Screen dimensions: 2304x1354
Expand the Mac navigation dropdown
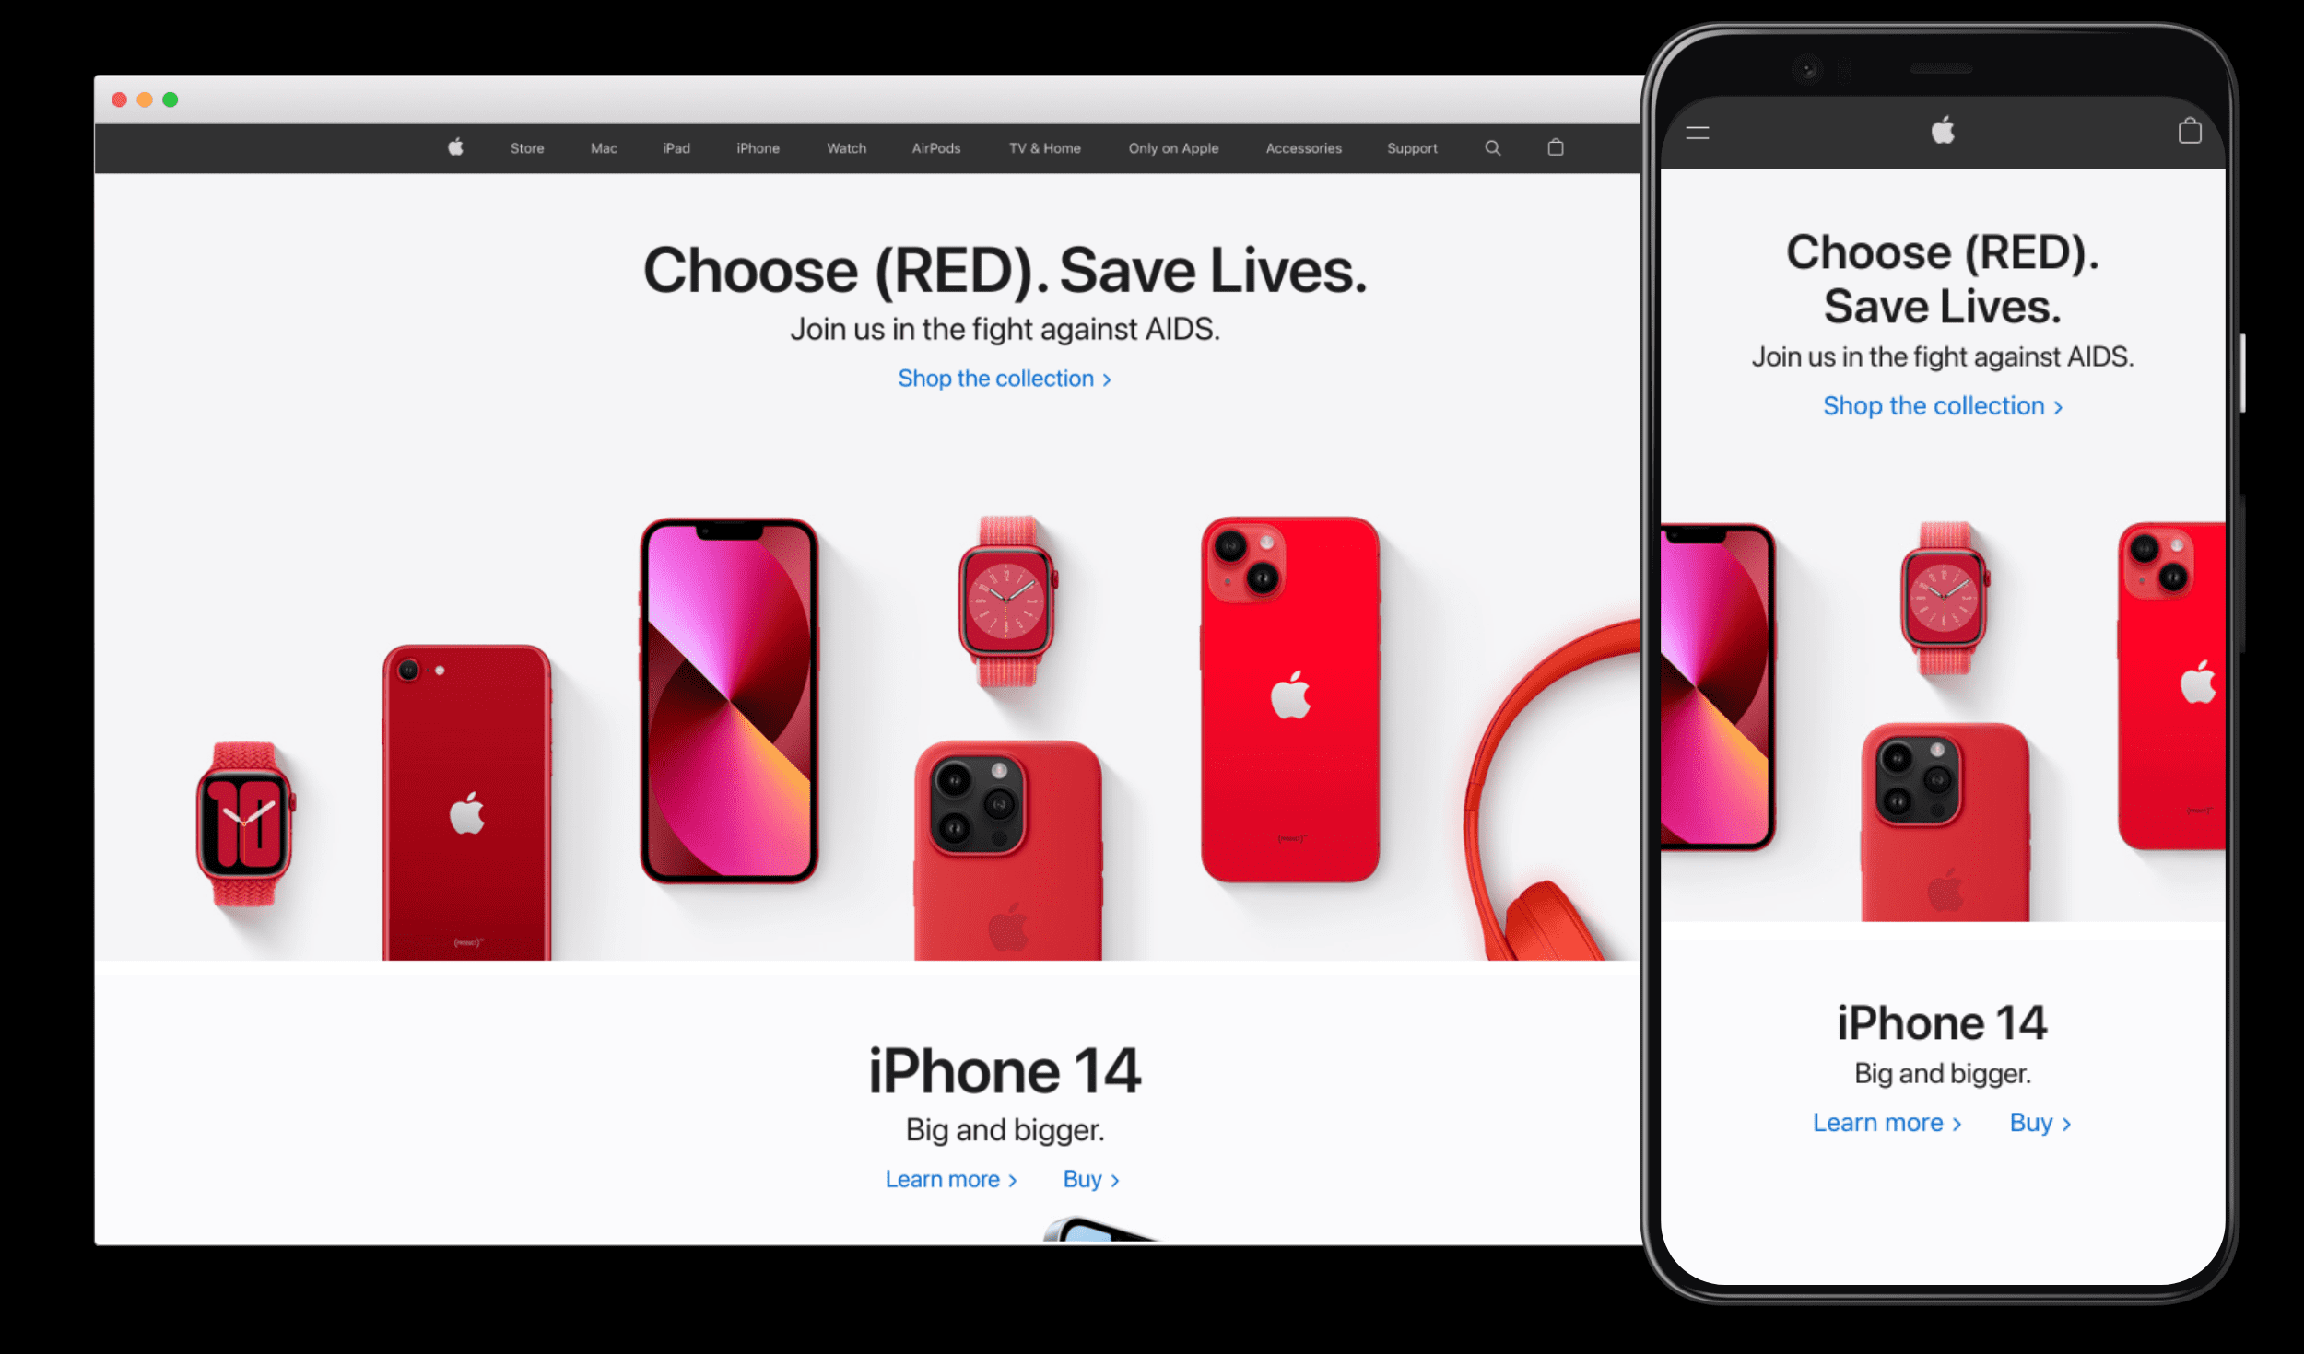click(x=602, y=148)
